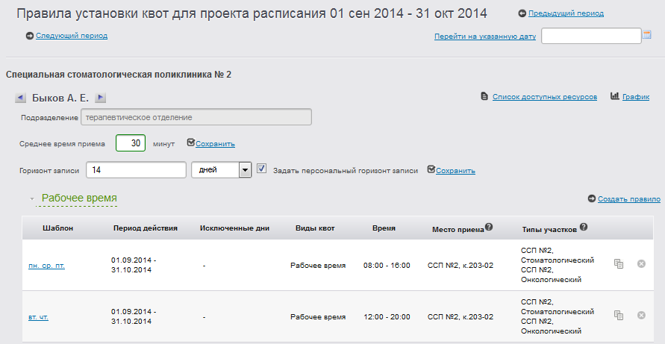The image size is (665, 344).
Task: Collapse section using Рабочее время triangle
Action: (x=32, y=198)
